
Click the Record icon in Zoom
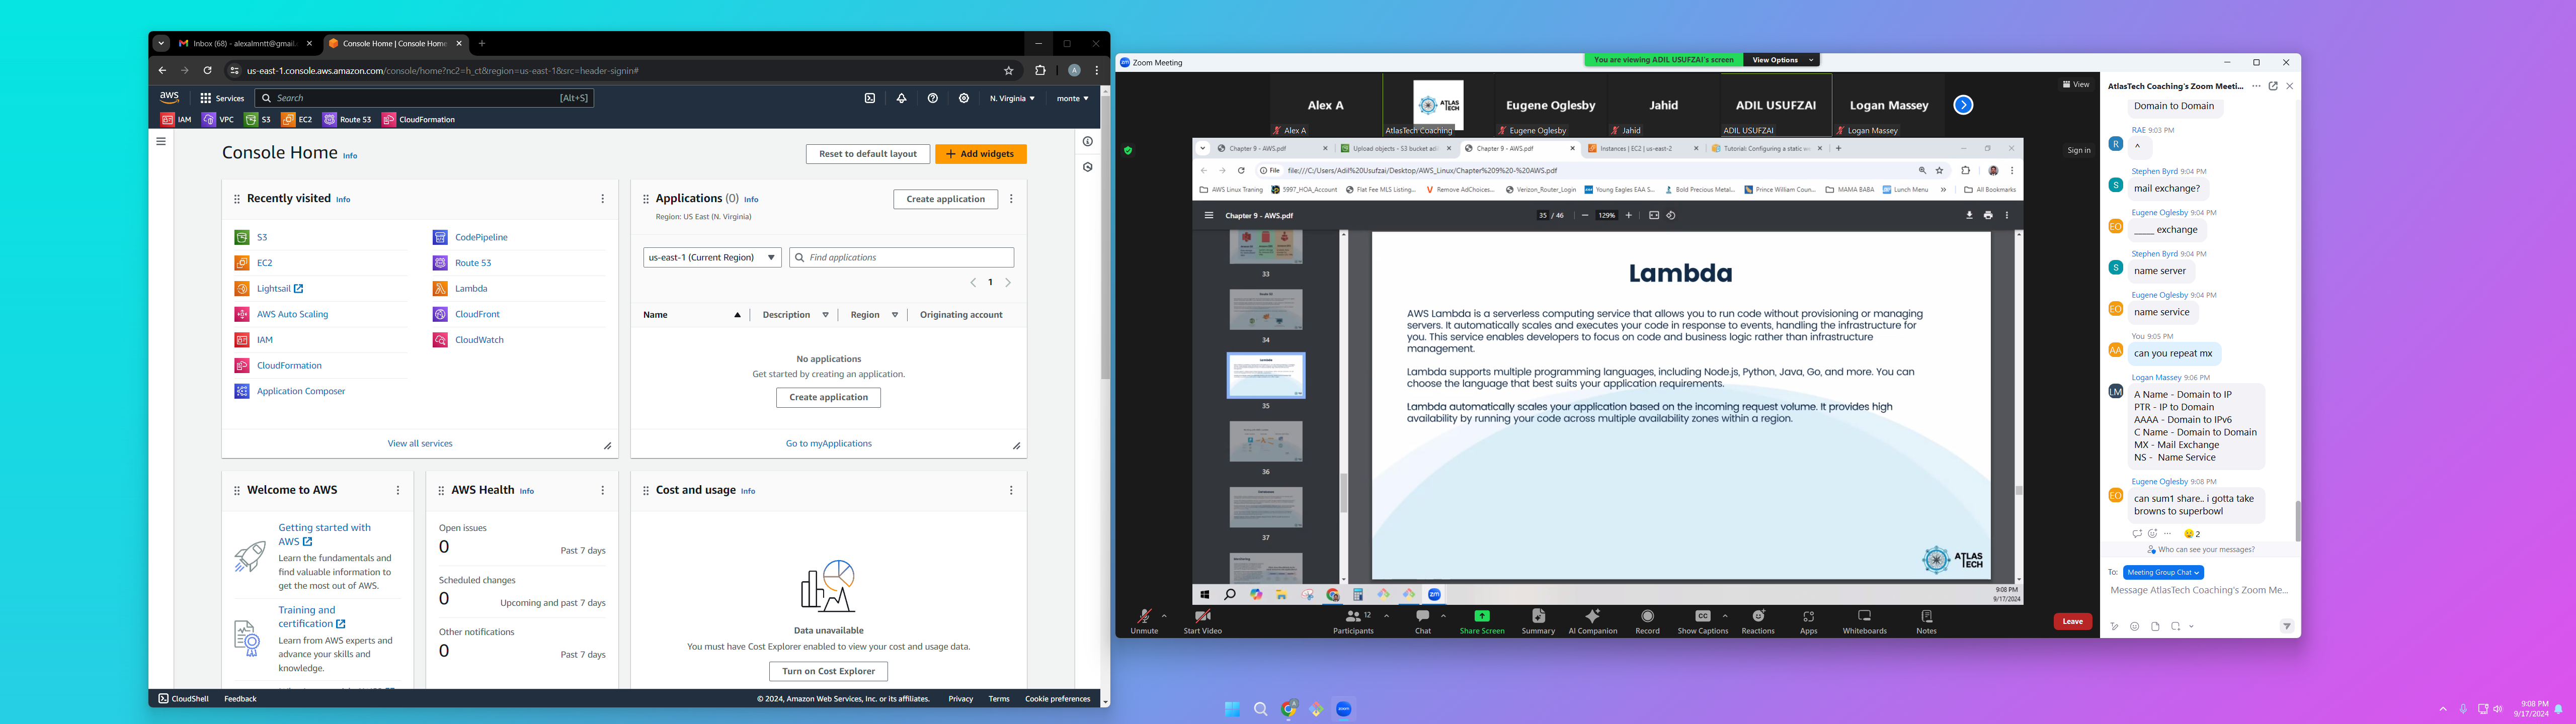coord(1647,617)
